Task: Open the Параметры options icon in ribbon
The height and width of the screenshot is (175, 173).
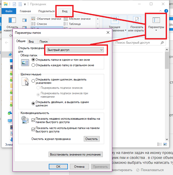Action: click(156, 20)
